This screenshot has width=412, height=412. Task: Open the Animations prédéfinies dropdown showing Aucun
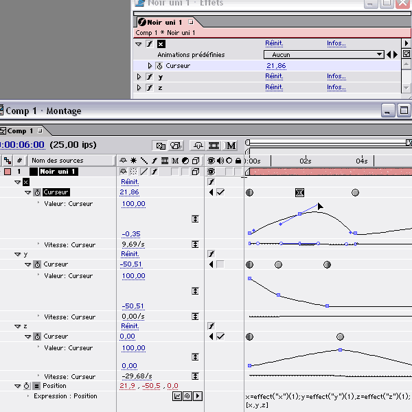point(323,55)
